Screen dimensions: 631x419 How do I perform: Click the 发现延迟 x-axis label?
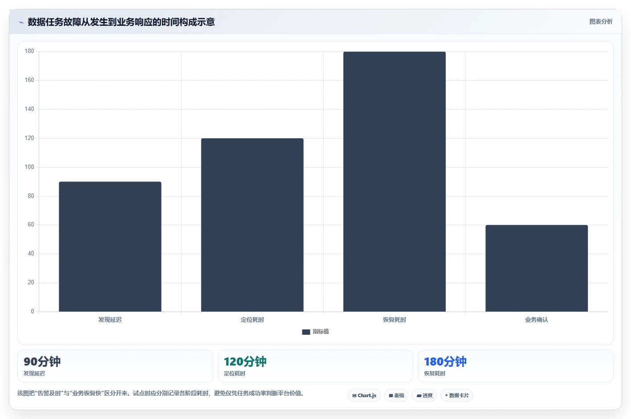[x=110, y=320]
